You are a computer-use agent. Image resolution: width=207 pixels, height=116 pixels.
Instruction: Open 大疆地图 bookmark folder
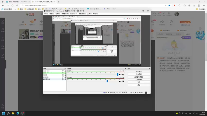pos(29,9)
